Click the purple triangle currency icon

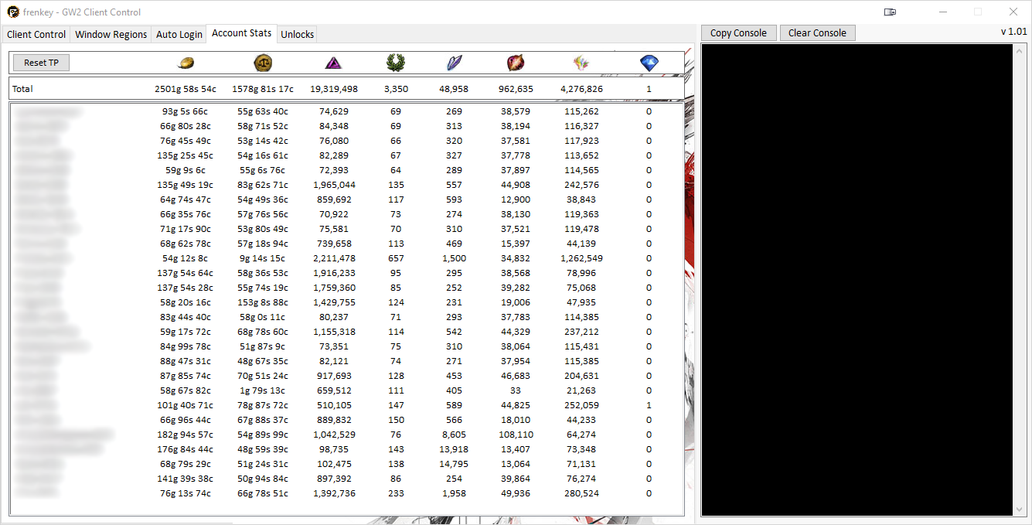pyautogui.click(x=333, y=63)
